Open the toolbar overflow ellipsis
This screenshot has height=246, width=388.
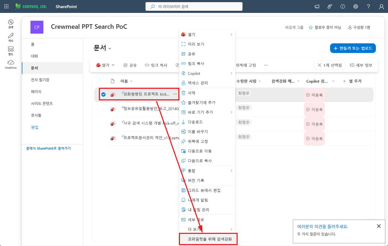[266, 65]
